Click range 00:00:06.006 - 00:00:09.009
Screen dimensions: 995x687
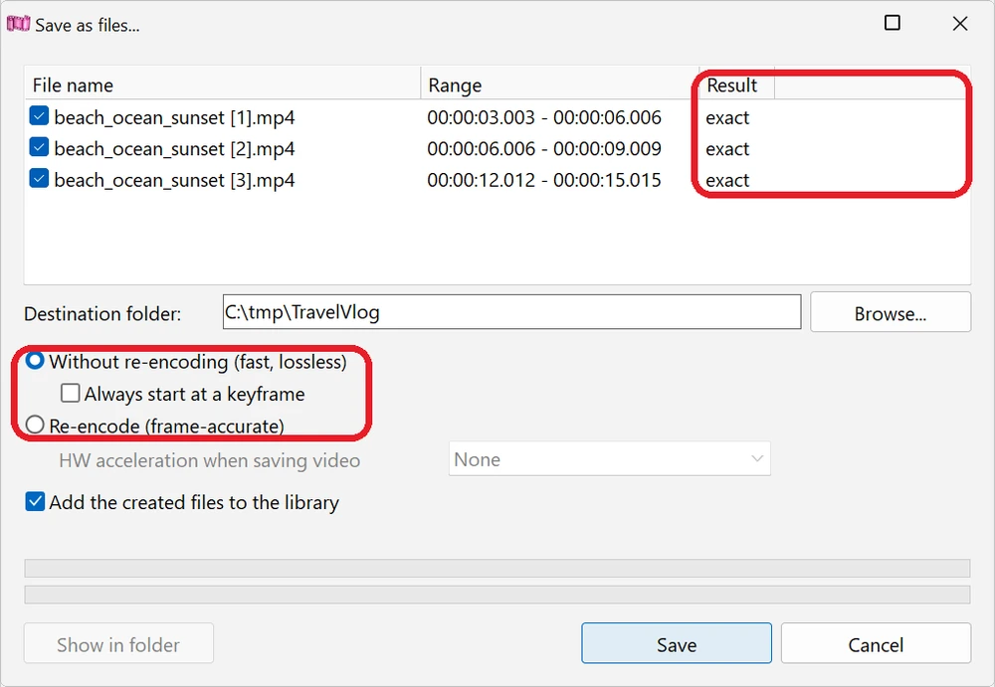pos(544,148)
